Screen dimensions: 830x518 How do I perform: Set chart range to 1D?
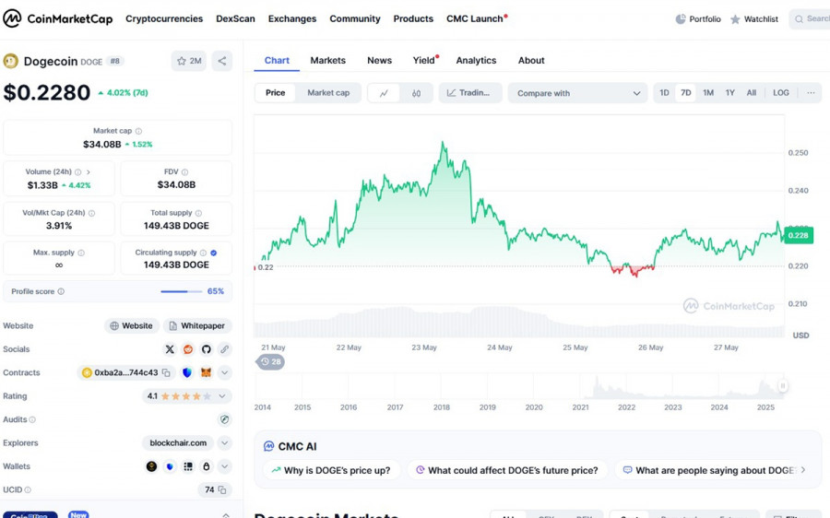click(x=664, y=93)
